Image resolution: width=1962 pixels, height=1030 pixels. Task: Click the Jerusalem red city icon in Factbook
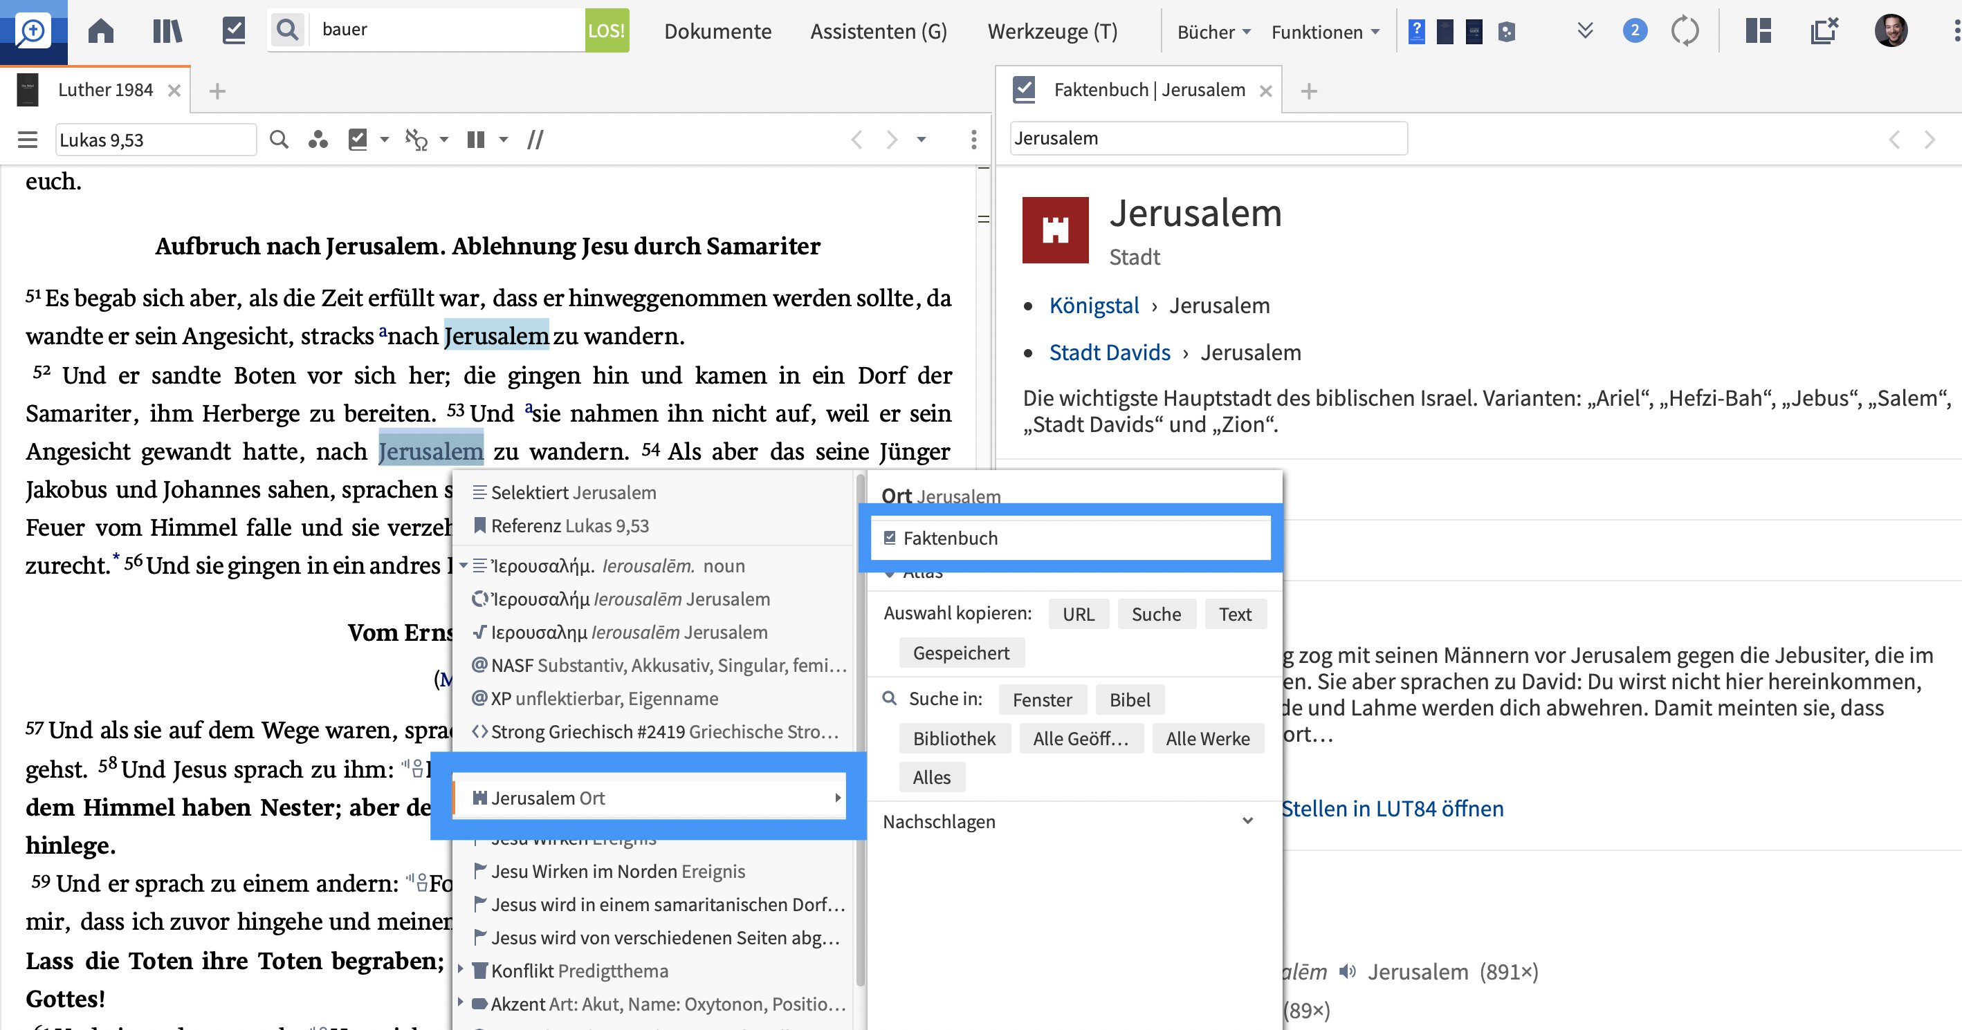pyautogui.click(x=1055, y=230)
